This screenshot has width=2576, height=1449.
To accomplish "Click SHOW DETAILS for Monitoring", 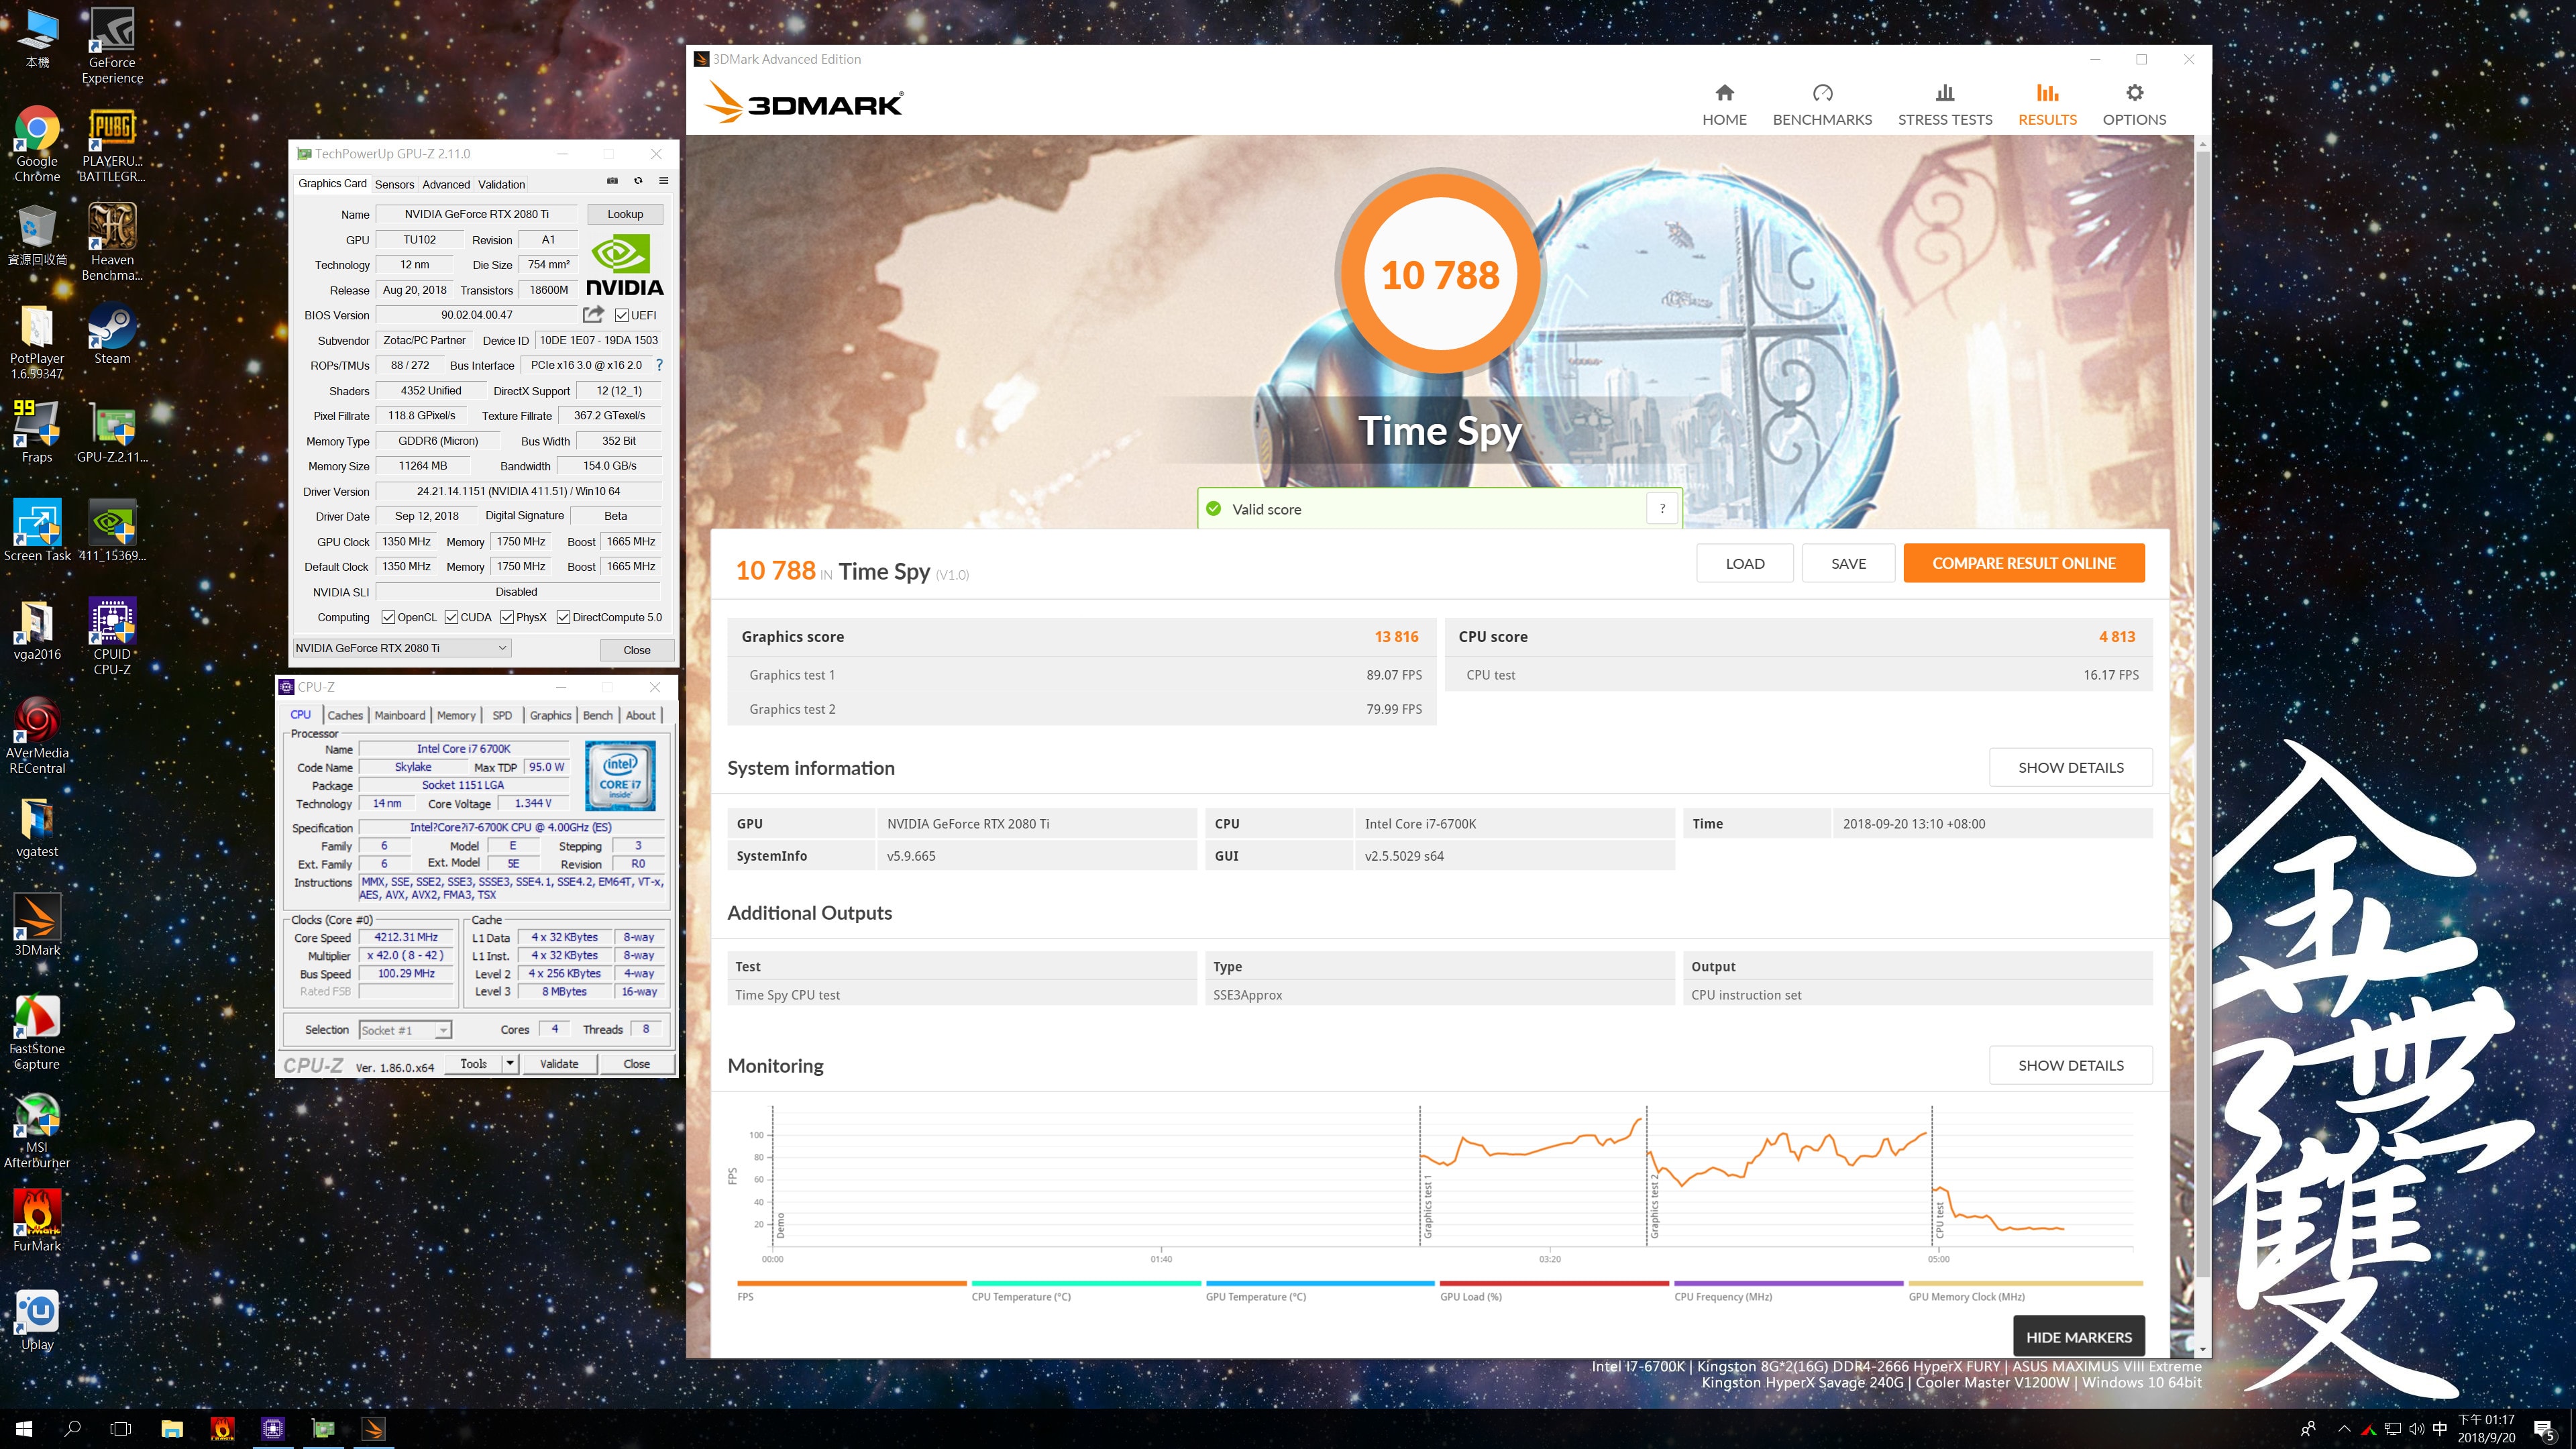I will click(x=2070, y=1065).
